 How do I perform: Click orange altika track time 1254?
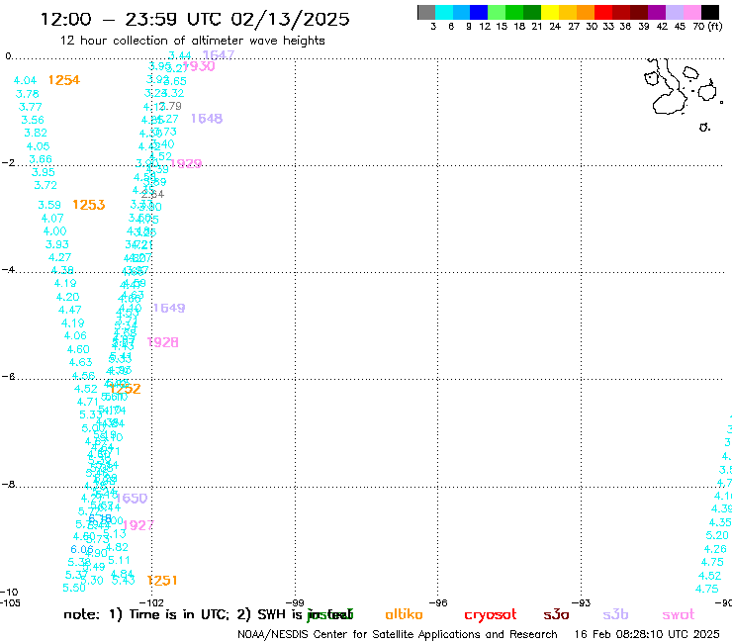[64, 80]
